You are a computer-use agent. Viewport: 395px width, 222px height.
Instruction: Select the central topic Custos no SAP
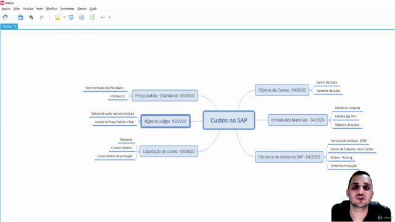pyautogui.click(x=229, y=120)
